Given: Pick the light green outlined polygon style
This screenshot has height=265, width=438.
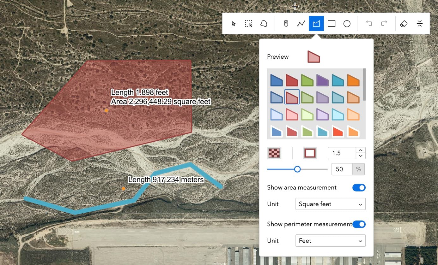Looking at the screenshot, I should click(307, 114).
